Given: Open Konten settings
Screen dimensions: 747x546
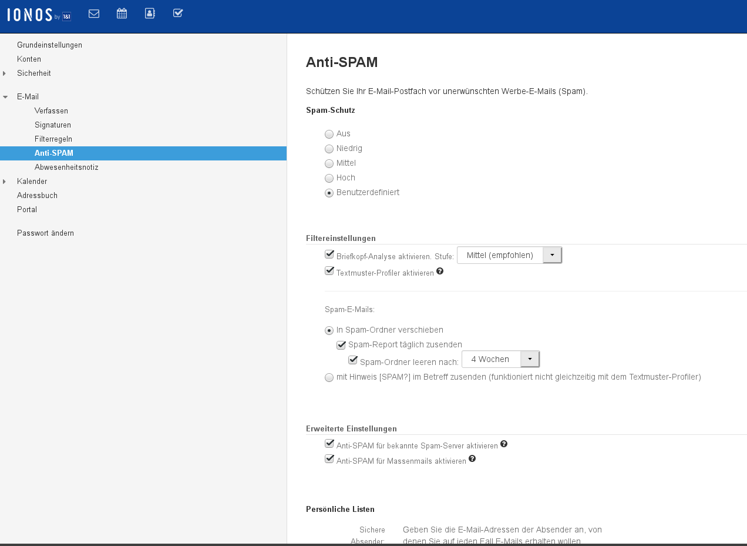Looking at the screenshot, I should click(x=29, y=59).
